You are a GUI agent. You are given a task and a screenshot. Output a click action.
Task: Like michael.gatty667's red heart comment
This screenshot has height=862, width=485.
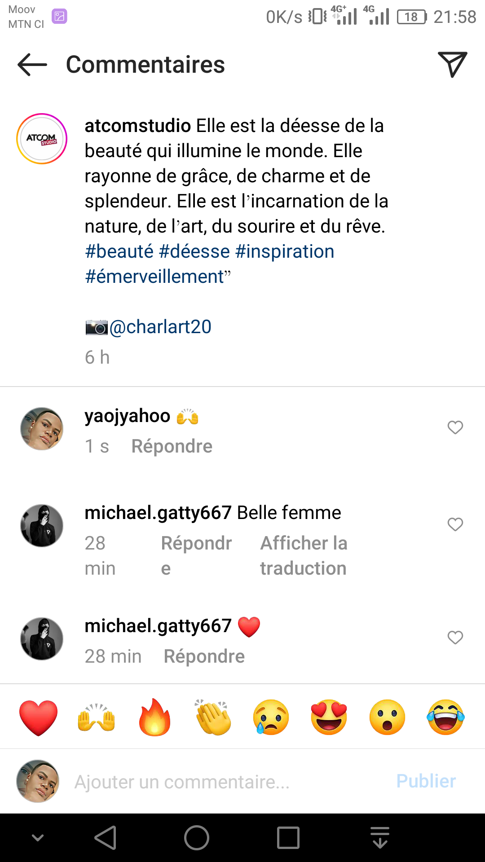(x=455, y=638)
